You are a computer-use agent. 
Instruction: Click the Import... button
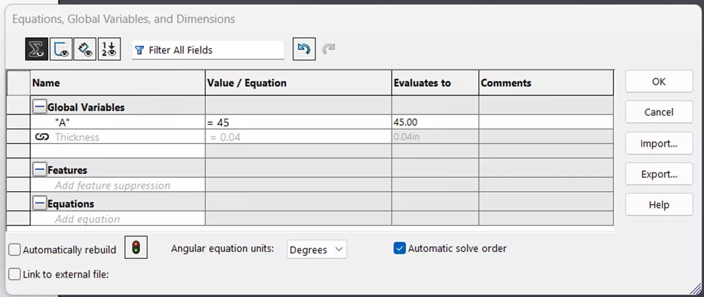pyautogui.click(x=659, y=144)
